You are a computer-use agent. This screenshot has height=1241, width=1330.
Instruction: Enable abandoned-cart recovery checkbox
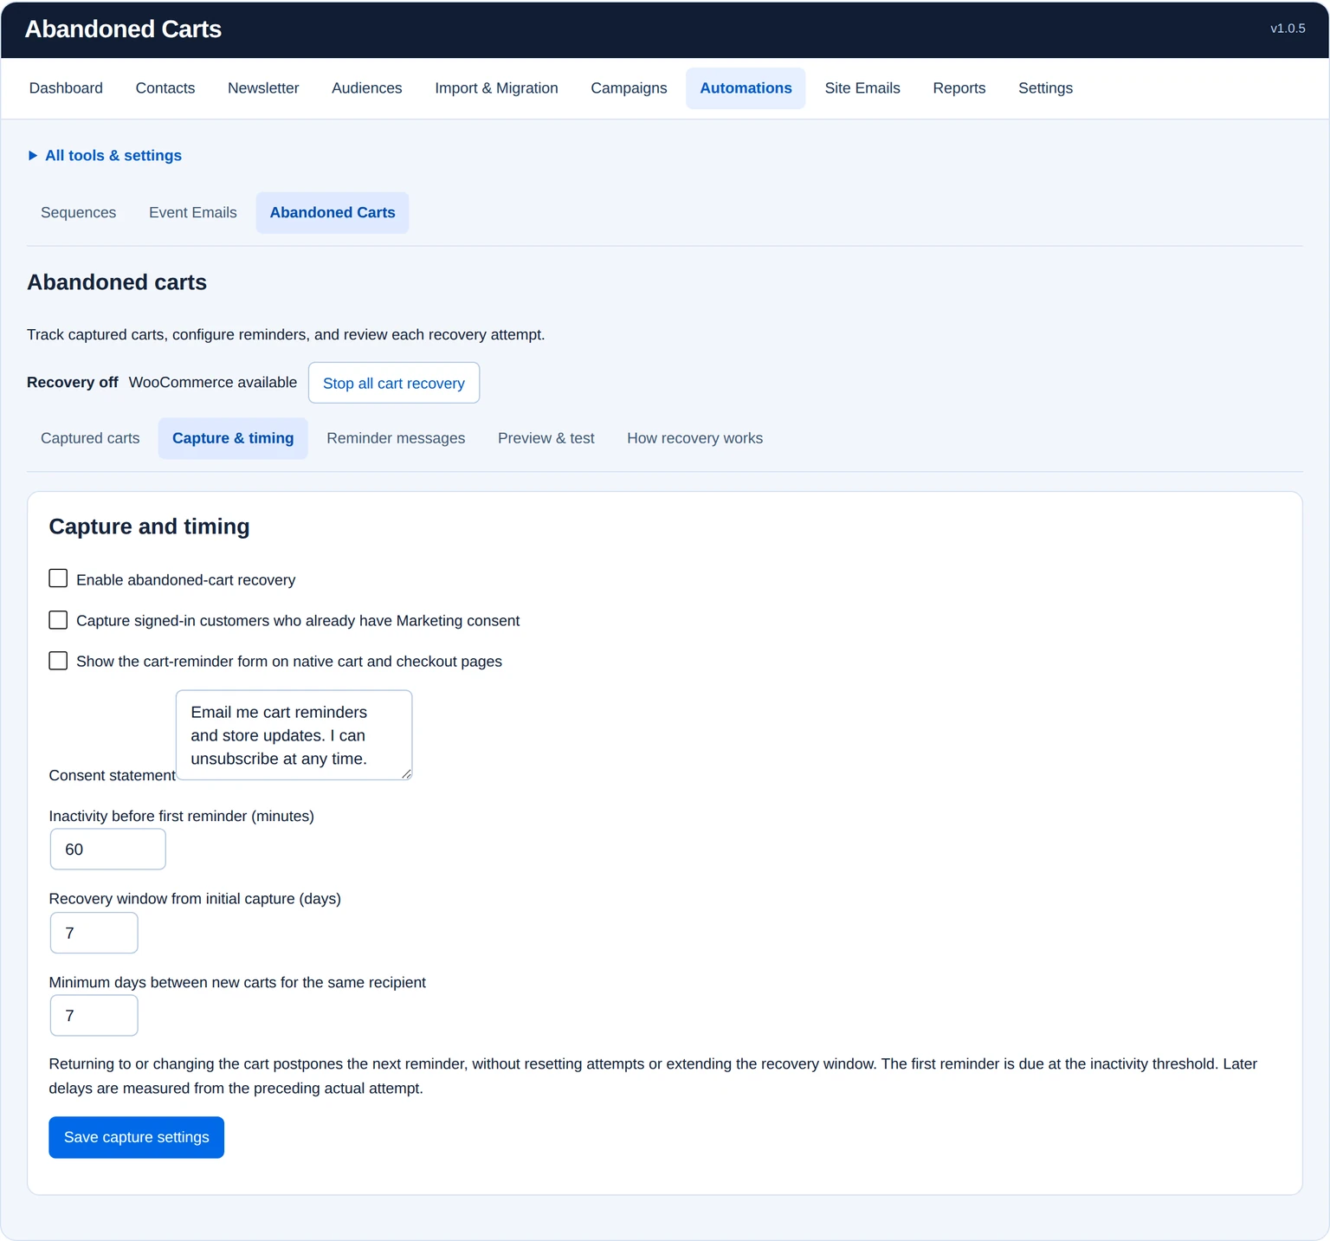(x=58, y=578)
